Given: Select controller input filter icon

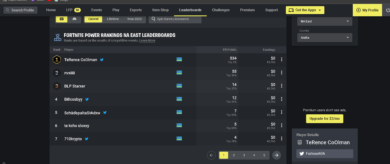Looking at the screenshot, I should click(x=74, y=19).
